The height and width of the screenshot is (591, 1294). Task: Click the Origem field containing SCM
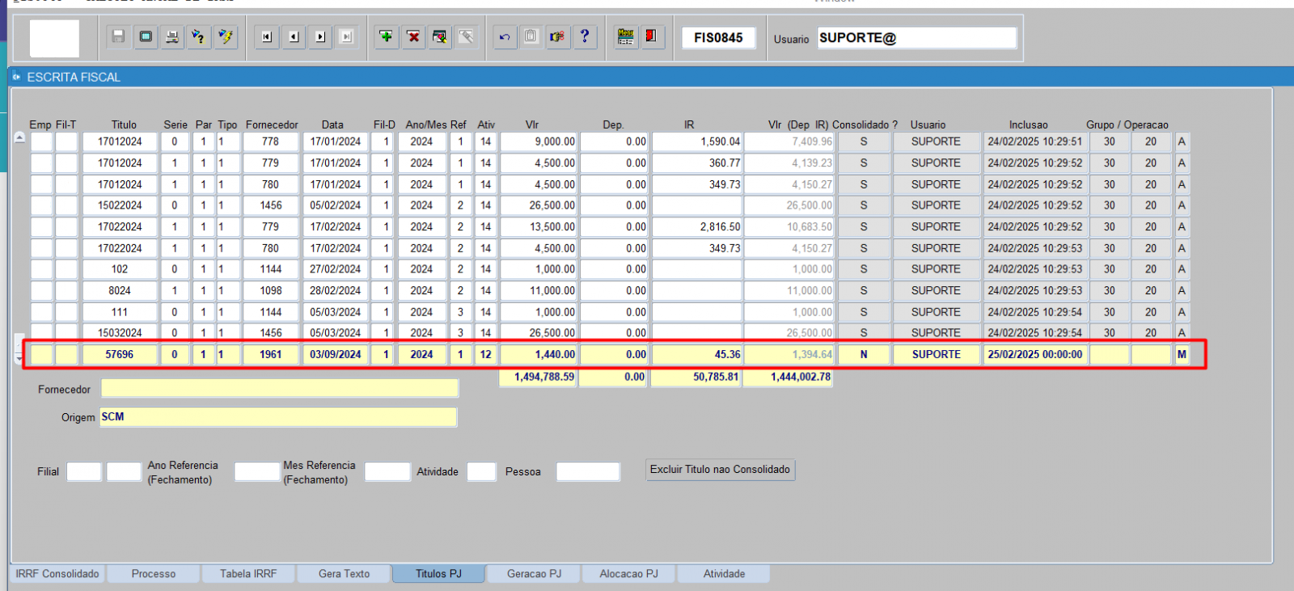278,417
